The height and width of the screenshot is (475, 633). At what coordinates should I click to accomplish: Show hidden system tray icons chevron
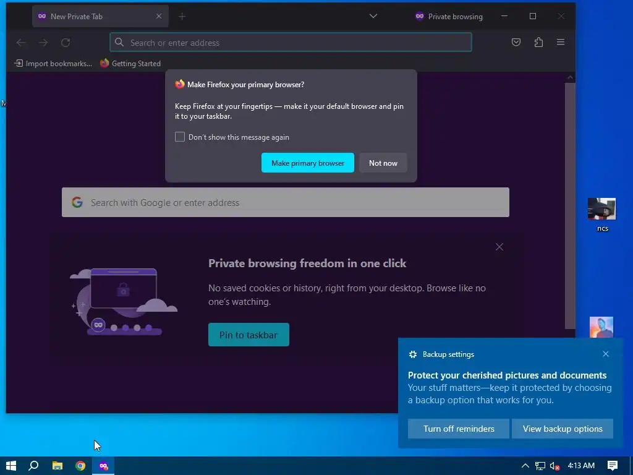click(525, 466)
